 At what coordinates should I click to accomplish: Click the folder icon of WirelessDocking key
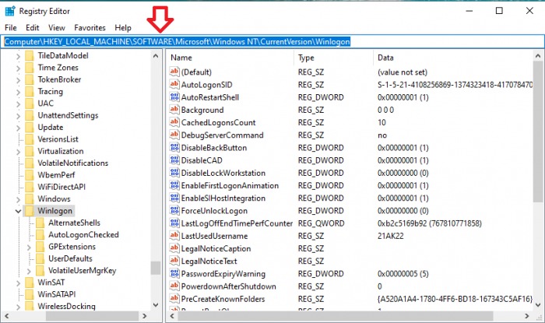coord(30,307)
